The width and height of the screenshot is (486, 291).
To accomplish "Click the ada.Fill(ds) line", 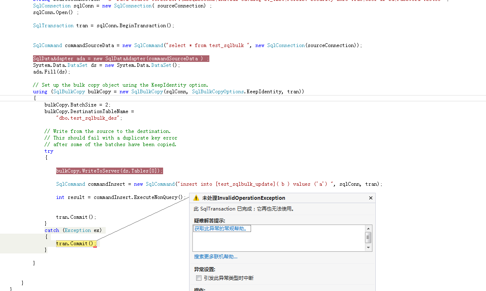I will (x=52, y=72).
